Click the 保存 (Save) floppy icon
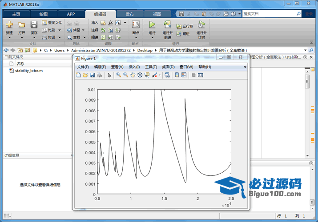 pyautogui.click(x=34, y=24)
